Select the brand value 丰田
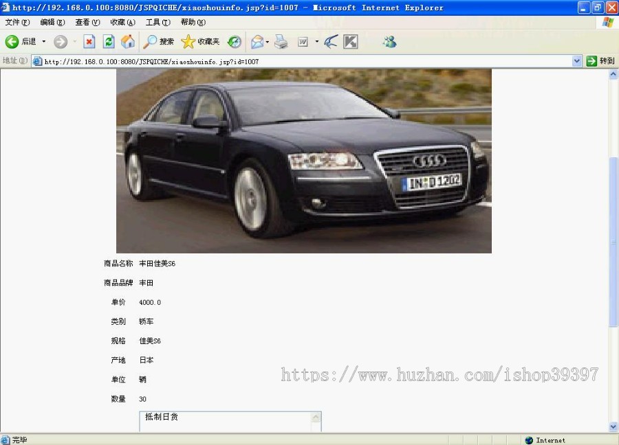619x445 pixels. 146,283
